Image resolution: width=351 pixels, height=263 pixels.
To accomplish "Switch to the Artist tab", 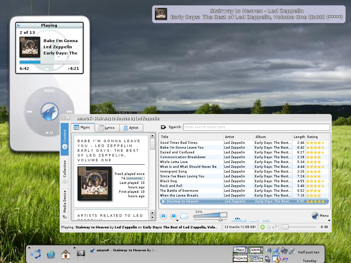I will pyautogui.click(x=131, y=128).
